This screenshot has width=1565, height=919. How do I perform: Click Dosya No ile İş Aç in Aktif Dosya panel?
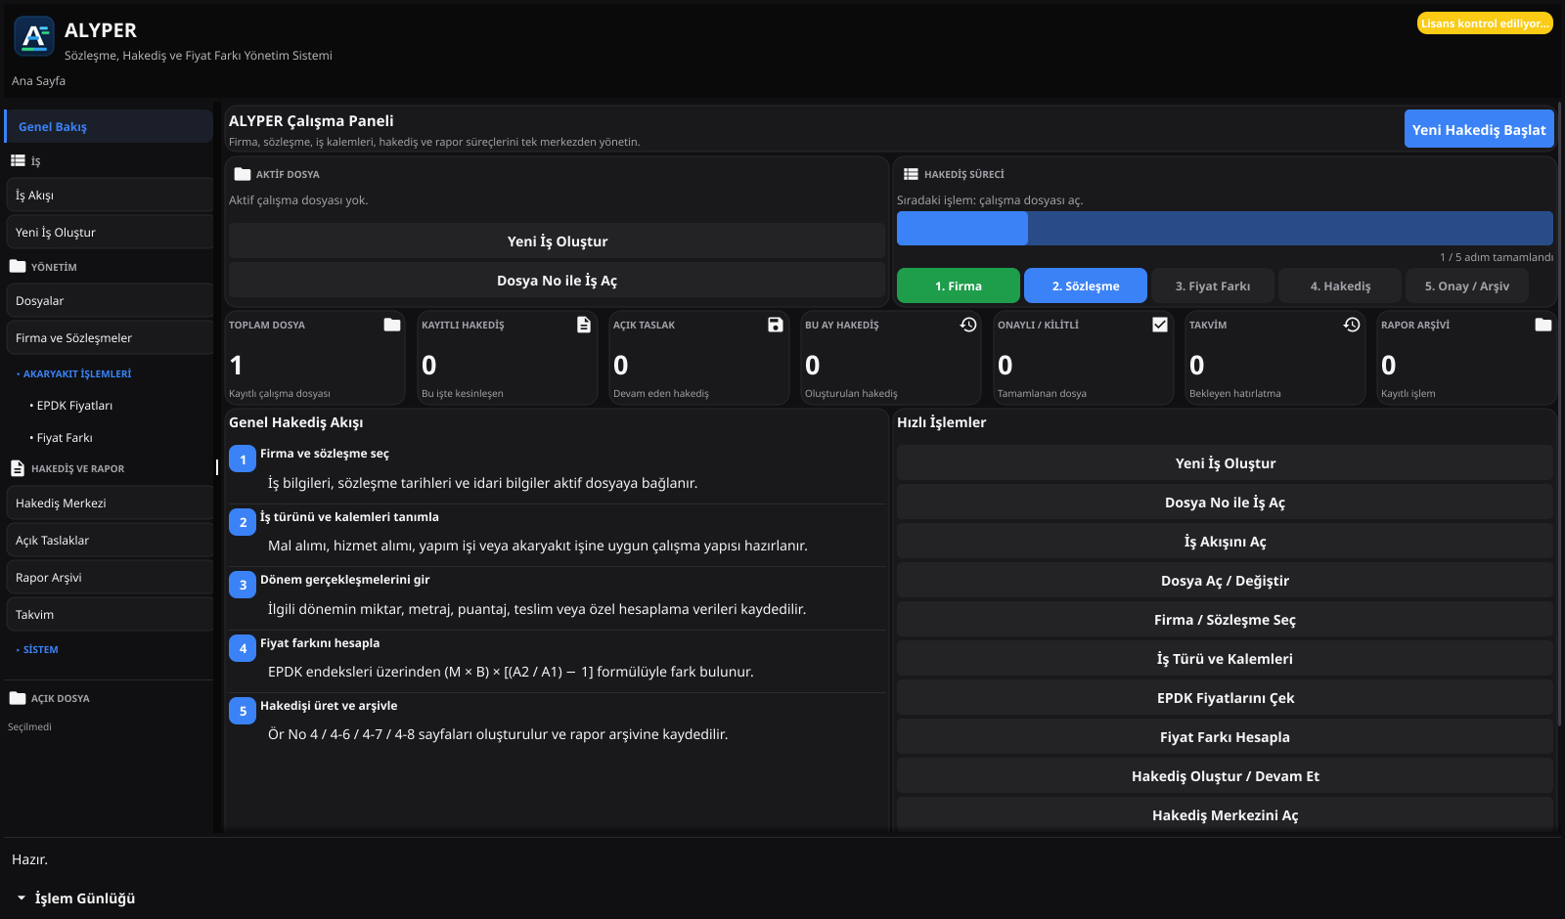(x=557, y=281)
